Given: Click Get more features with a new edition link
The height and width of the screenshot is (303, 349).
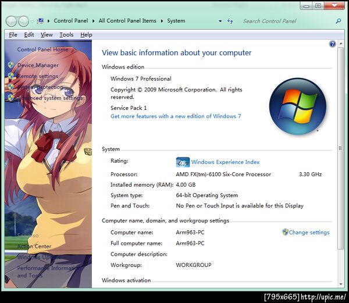Looking at the screenshot, I should tap(176, 116).
